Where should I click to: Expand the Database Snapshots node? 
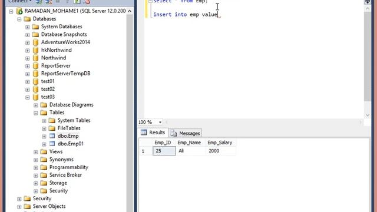point(28,35)
